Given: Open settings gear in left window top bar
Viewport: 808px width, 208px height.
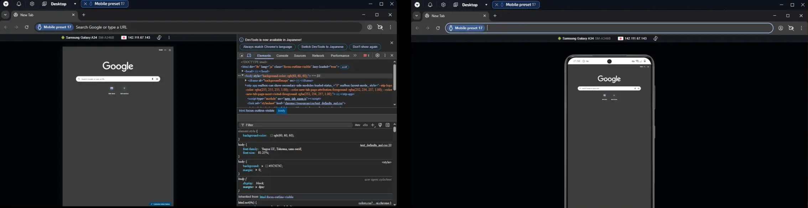Looking at the screenshot, I should coord(32,4).
